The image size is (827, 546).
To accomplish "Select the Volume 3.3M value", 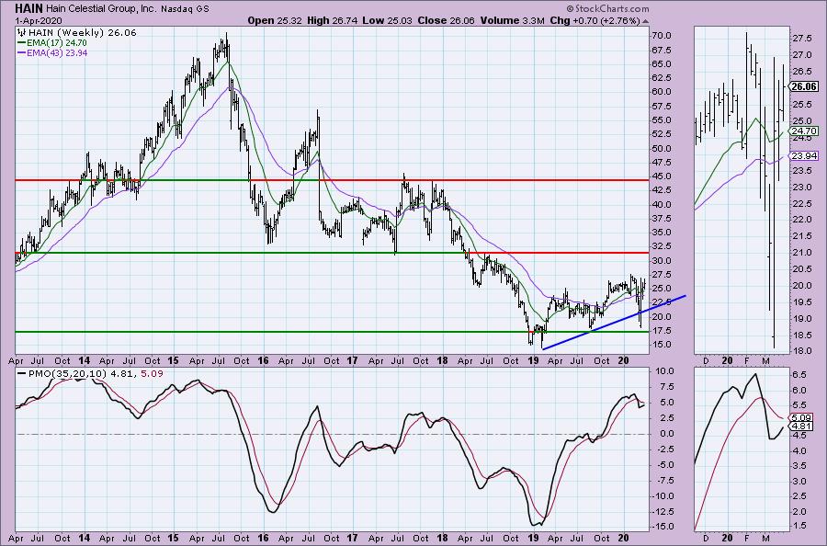I will pos(511,20).
